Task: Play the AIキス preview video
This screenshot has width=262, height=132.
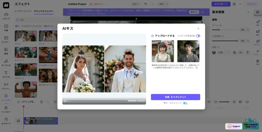Action: click(x=65, y=101)
